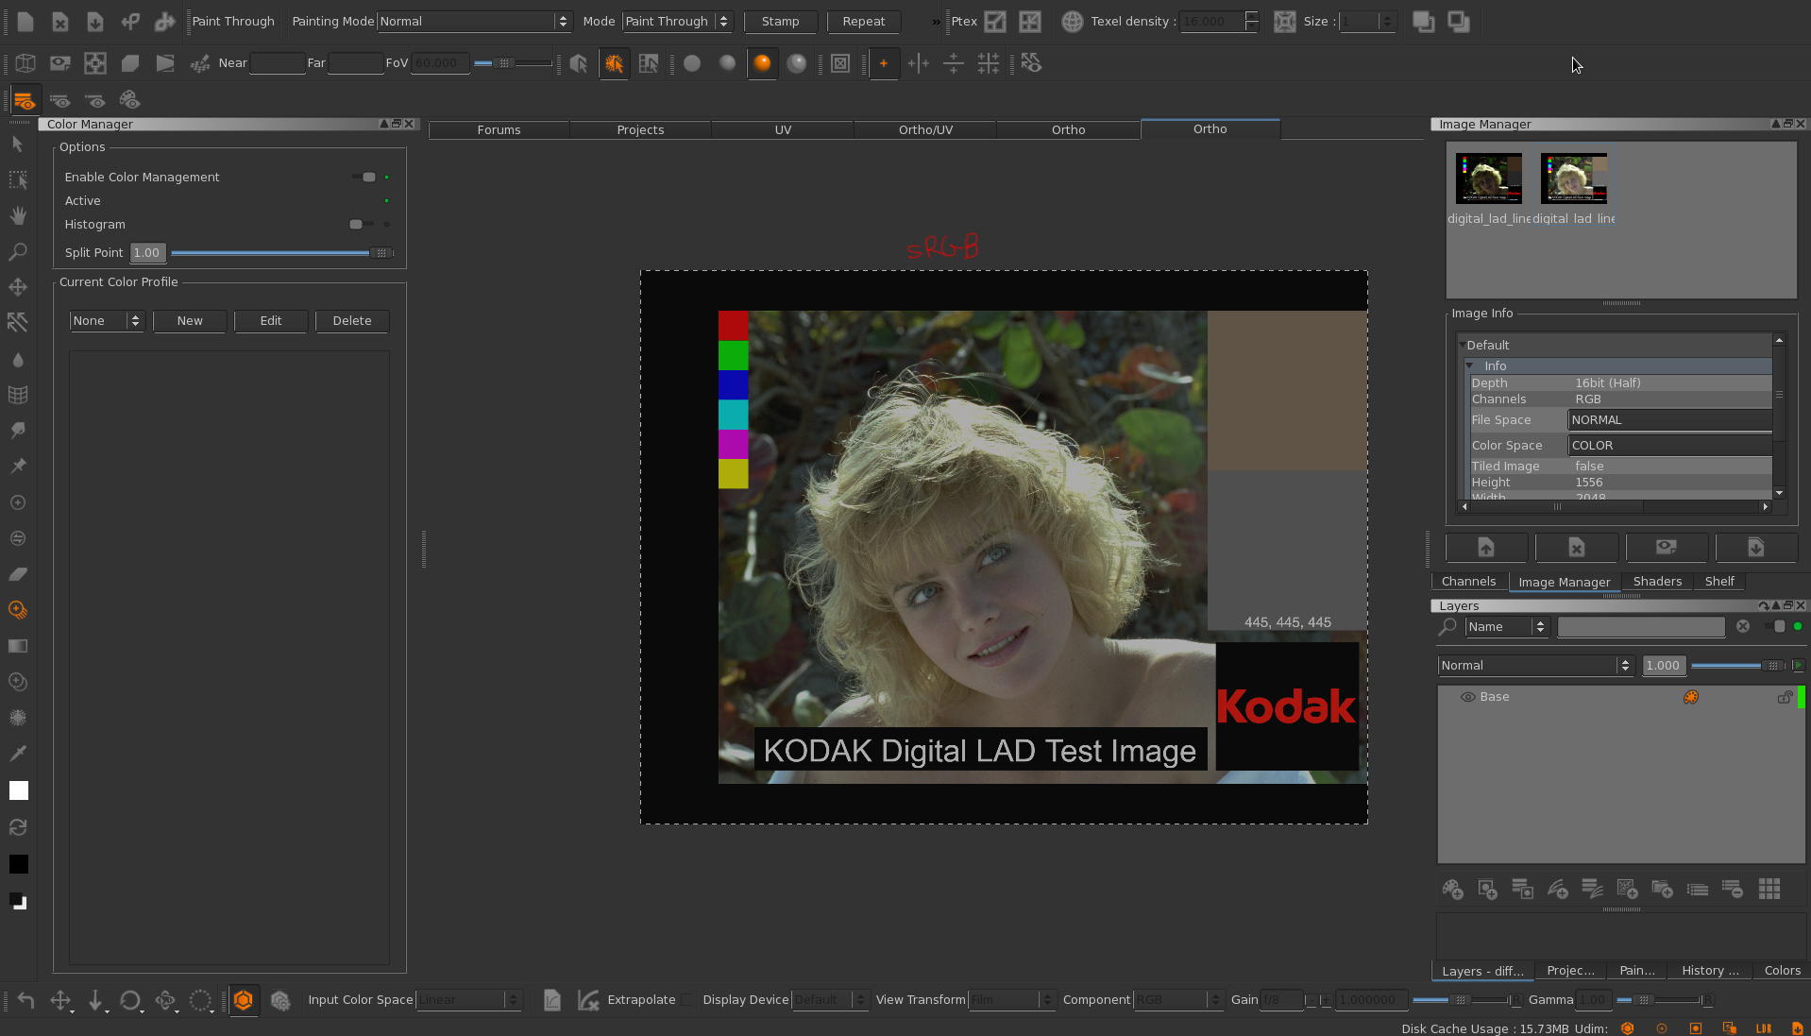The width and height of the screenshot is (1811, 1036).
Task: Click the Delete color profile button
Action: coord(352,321)
